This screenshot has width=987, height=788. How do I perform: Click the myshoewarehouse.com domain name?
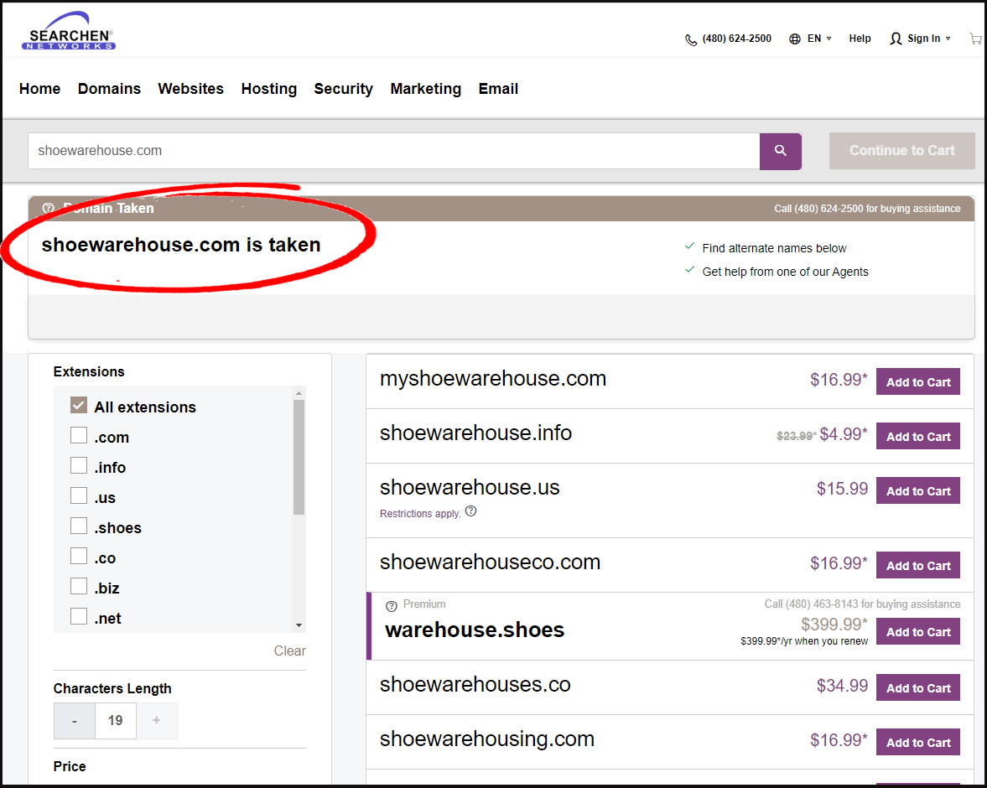(493, 379)
